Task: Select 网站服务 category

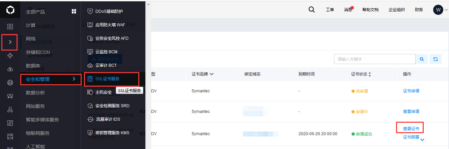Action: [x=35, y=106]
